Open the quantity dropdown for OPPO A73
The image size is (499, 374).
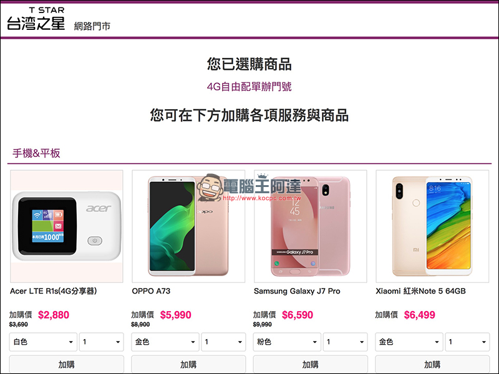tap(223, 342)
